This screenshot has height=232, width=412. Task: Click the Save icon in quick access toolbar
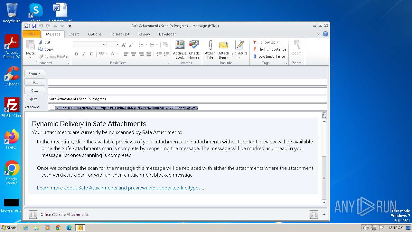click(x=34, y=26)
